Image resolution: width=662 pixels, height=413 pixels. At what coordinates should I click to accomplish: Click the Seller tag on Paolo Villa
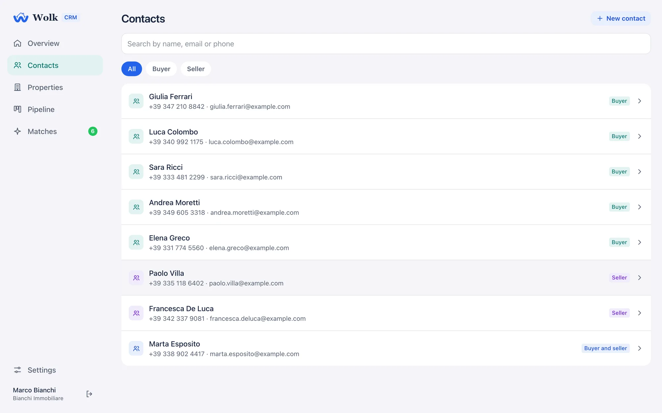(x=619, y=278)
